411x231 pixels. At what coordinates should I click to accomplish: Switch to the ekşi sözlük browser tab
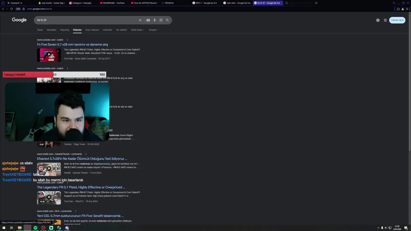[x=51, y=3]
